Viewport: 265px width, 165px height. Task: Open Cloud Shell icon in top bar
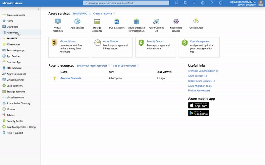click(176, 3)
